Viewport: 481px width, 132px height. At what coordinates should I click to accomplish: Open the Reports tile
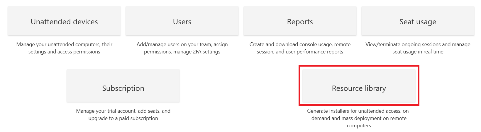[300, 22]
